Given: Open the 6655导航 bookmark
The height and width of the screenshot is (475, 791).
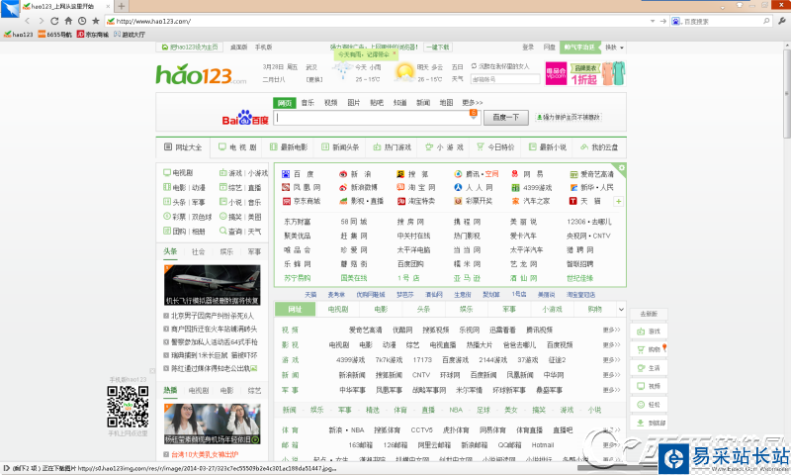Looking at the screenshot, I should (55, 35).
